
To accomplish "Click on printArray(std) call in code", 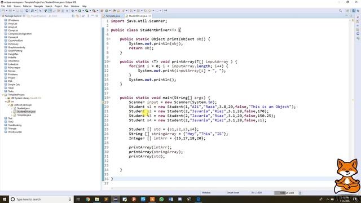I will [x=147, y=156].
